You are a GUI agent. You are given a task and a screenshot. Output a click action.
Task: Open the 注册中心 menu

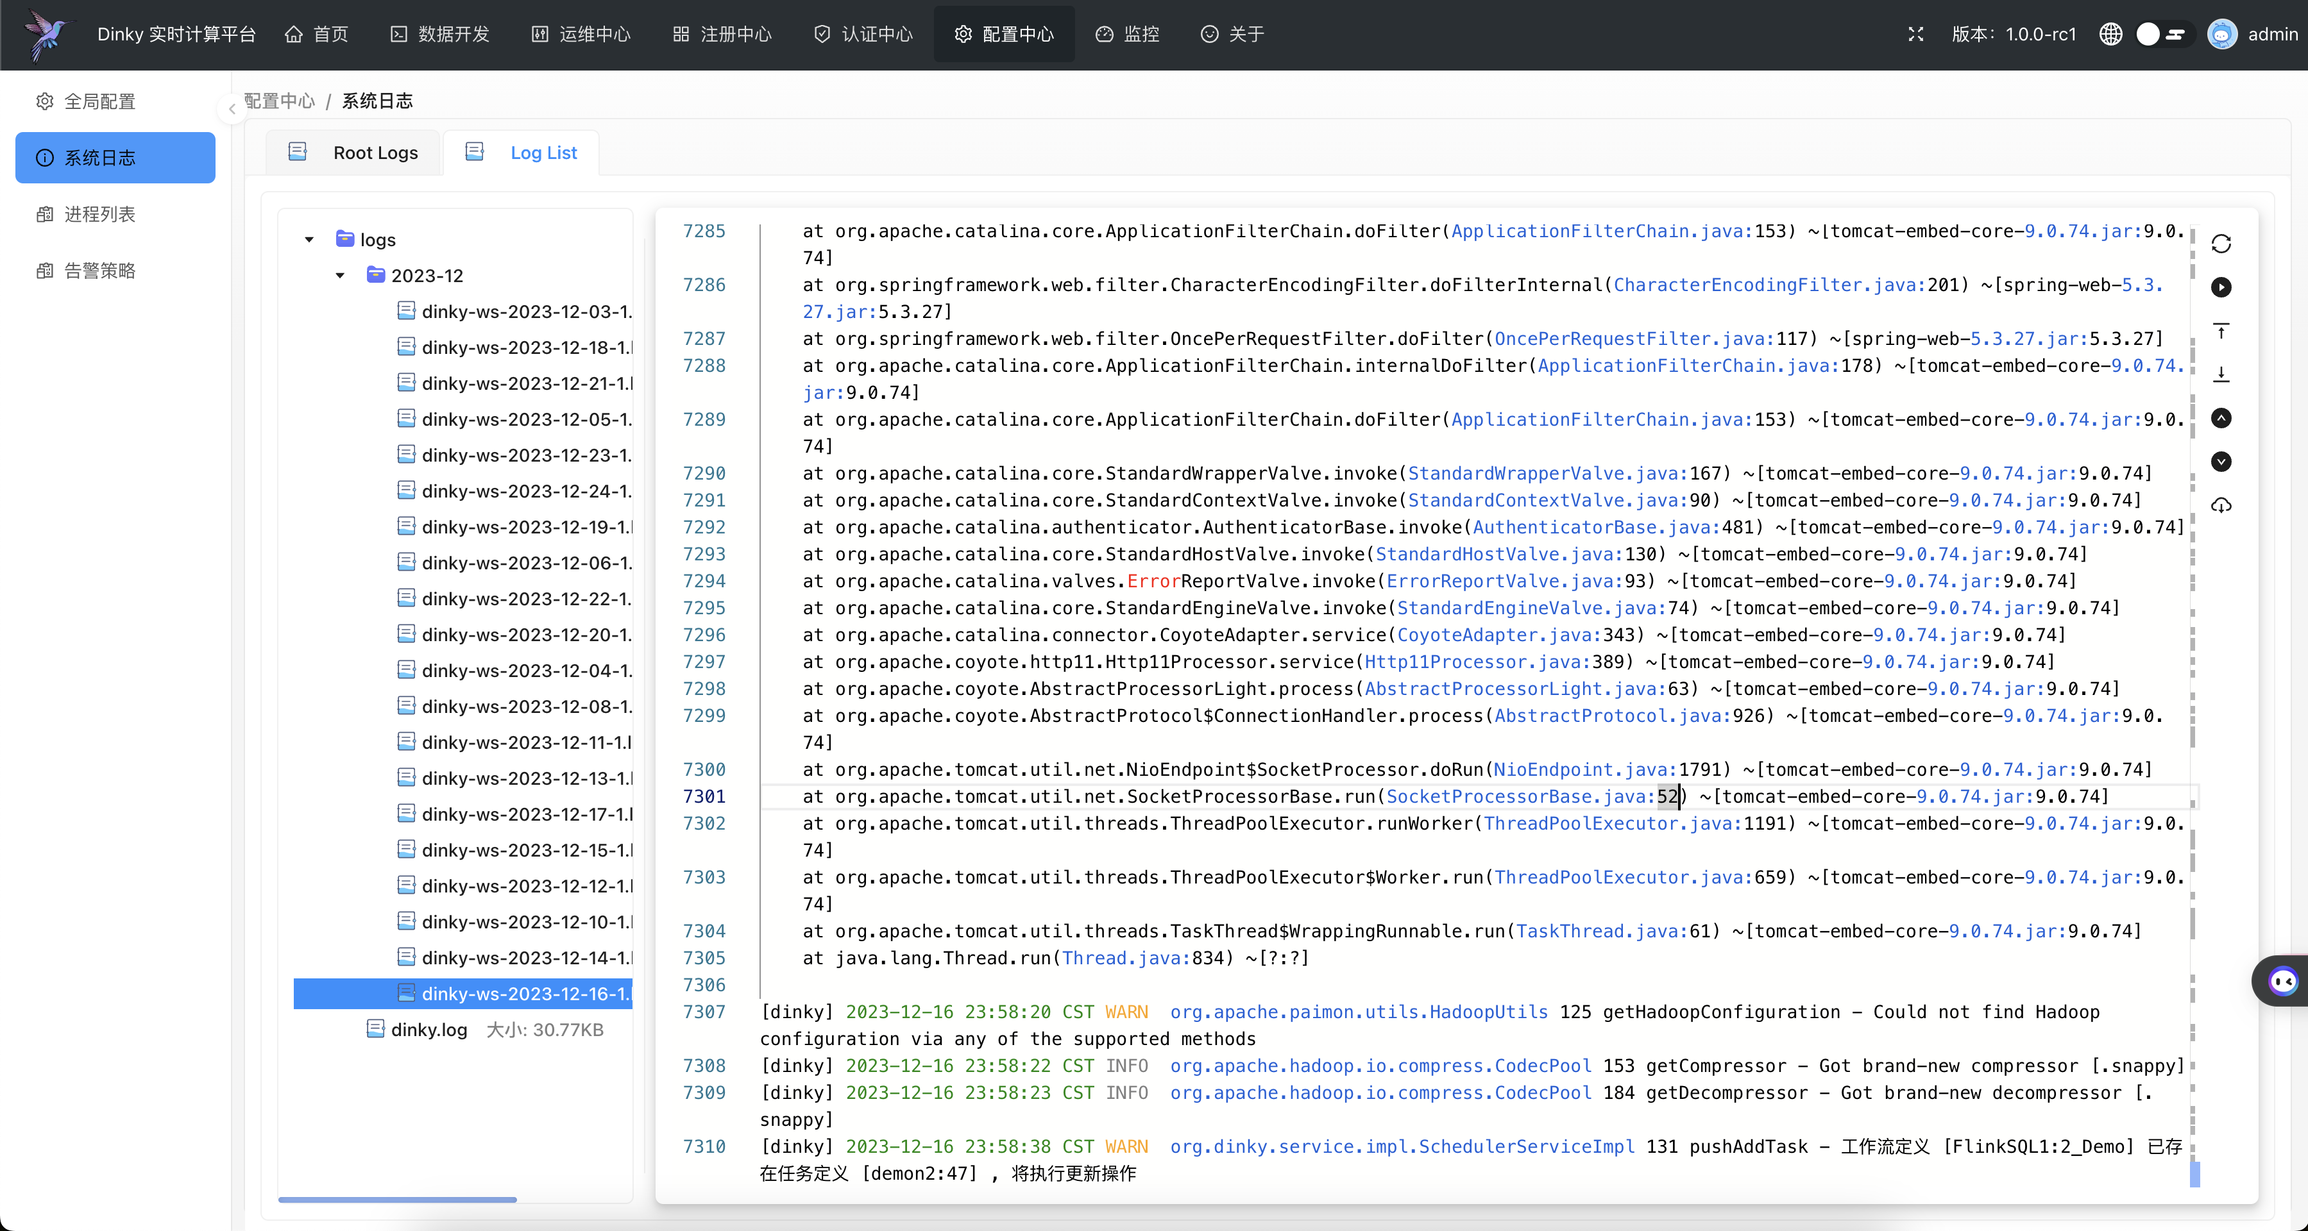(722, 34)
